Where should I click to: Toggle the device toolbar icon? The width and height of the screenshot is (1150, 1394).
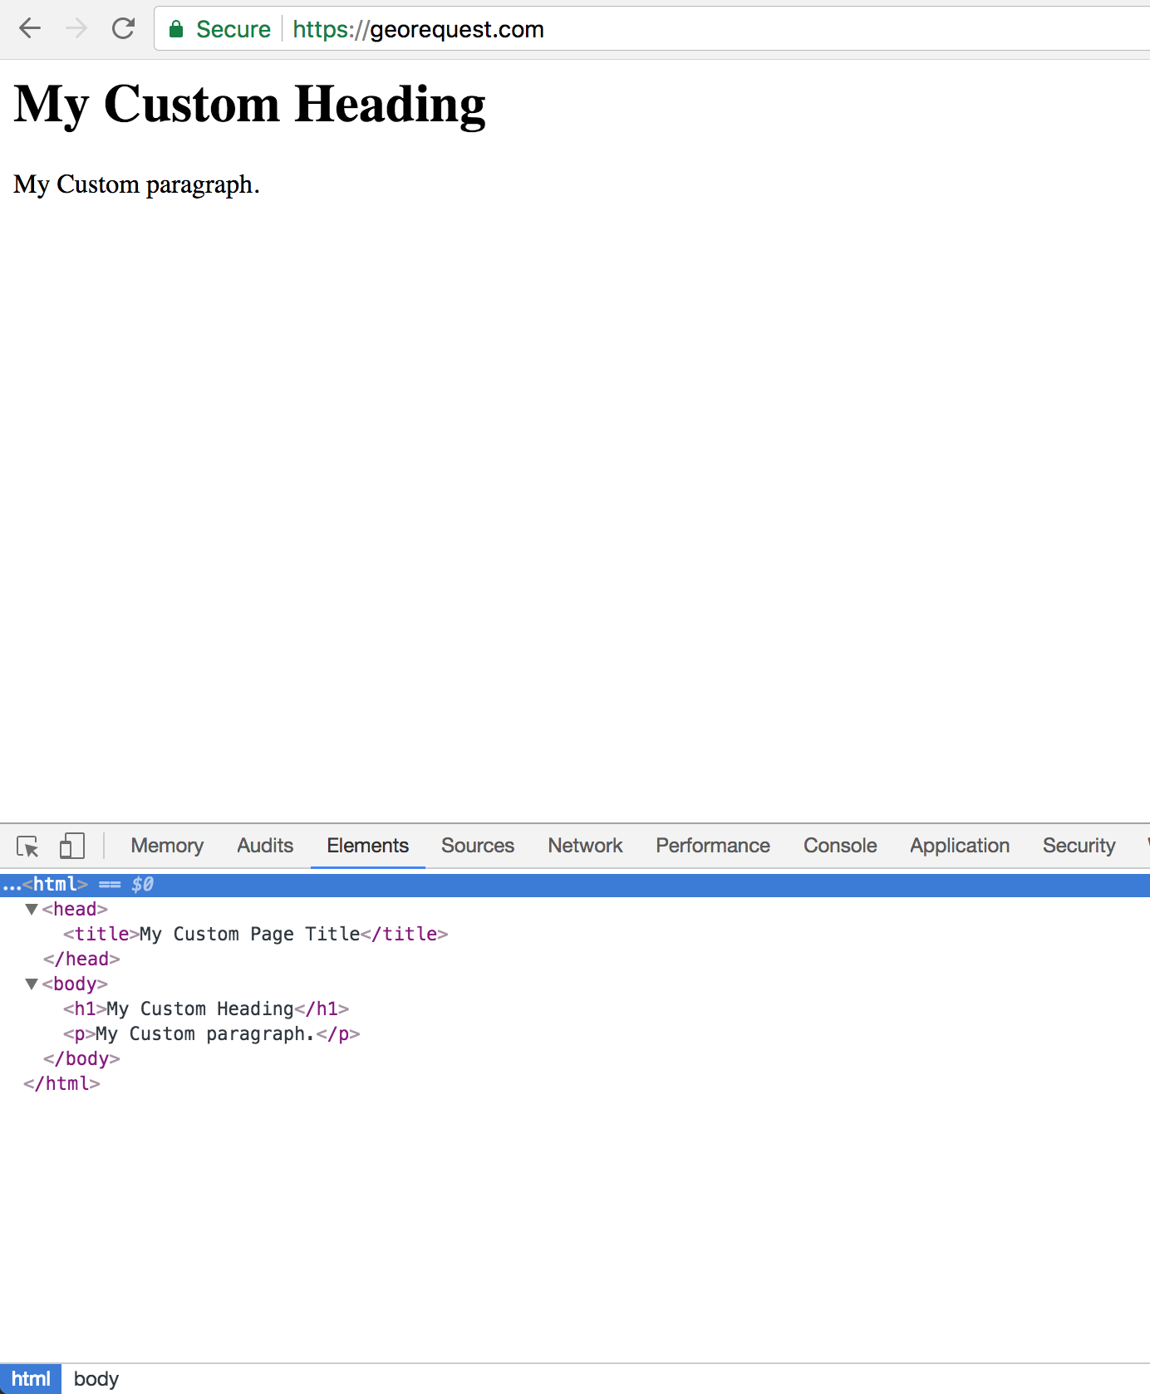coord(72,846)
